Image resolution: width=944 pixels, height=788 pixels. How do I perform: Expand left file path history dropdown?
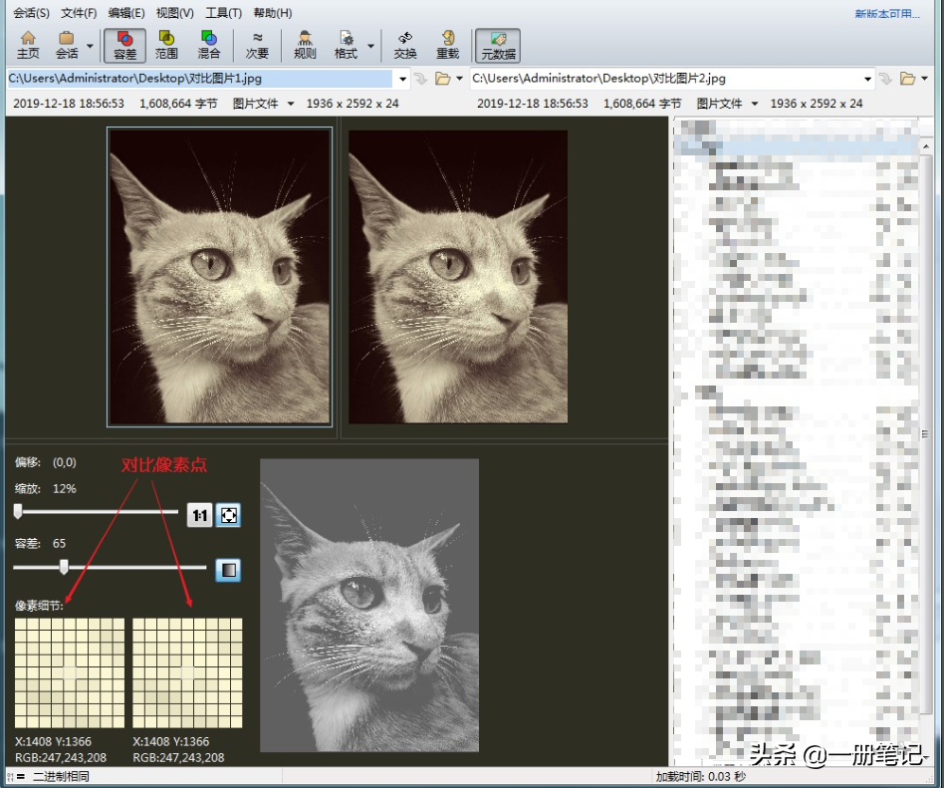point(402,79)
